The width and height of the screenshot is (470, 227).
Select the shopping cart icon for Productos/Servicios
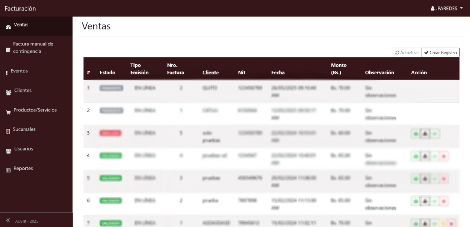pos(8,112)
